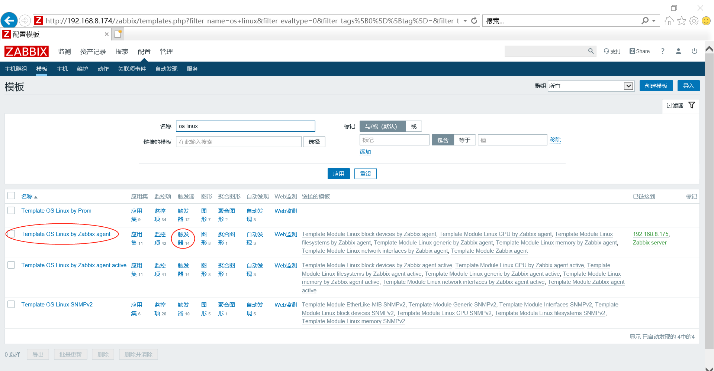The width and height of the screenshot is (714, 371).
Task: Tick the select-all checkbox in table header
Action: pyautogui.click(x=11, y=196)
